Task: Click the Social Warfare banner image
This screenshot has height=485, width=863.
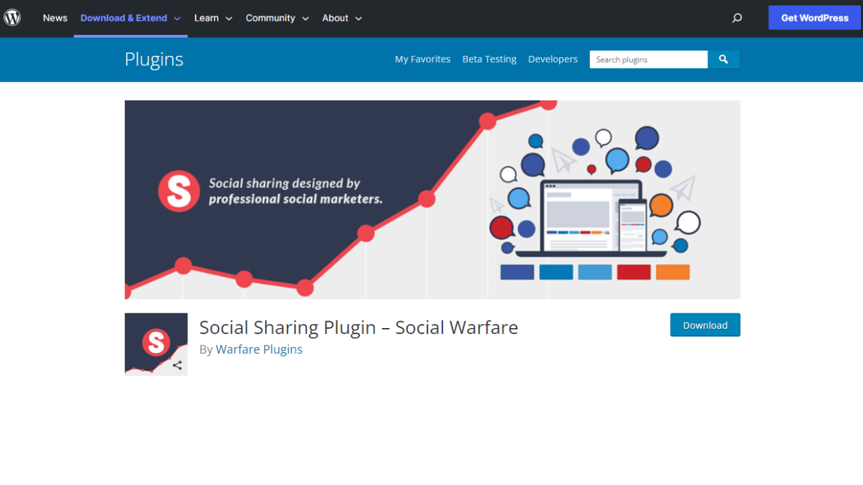Action: coord(432,199)
